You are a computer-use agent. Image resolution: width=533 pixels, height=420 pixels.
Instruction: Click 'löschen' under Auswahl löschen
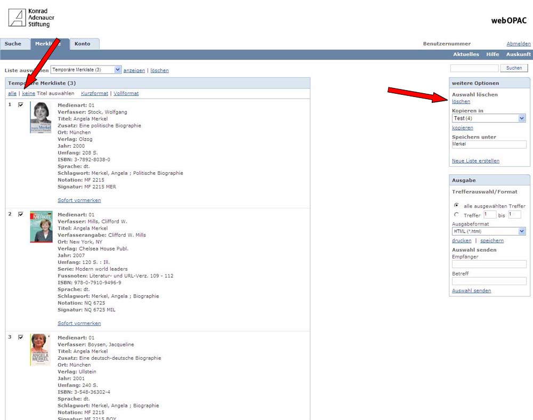tap(461, 101)
